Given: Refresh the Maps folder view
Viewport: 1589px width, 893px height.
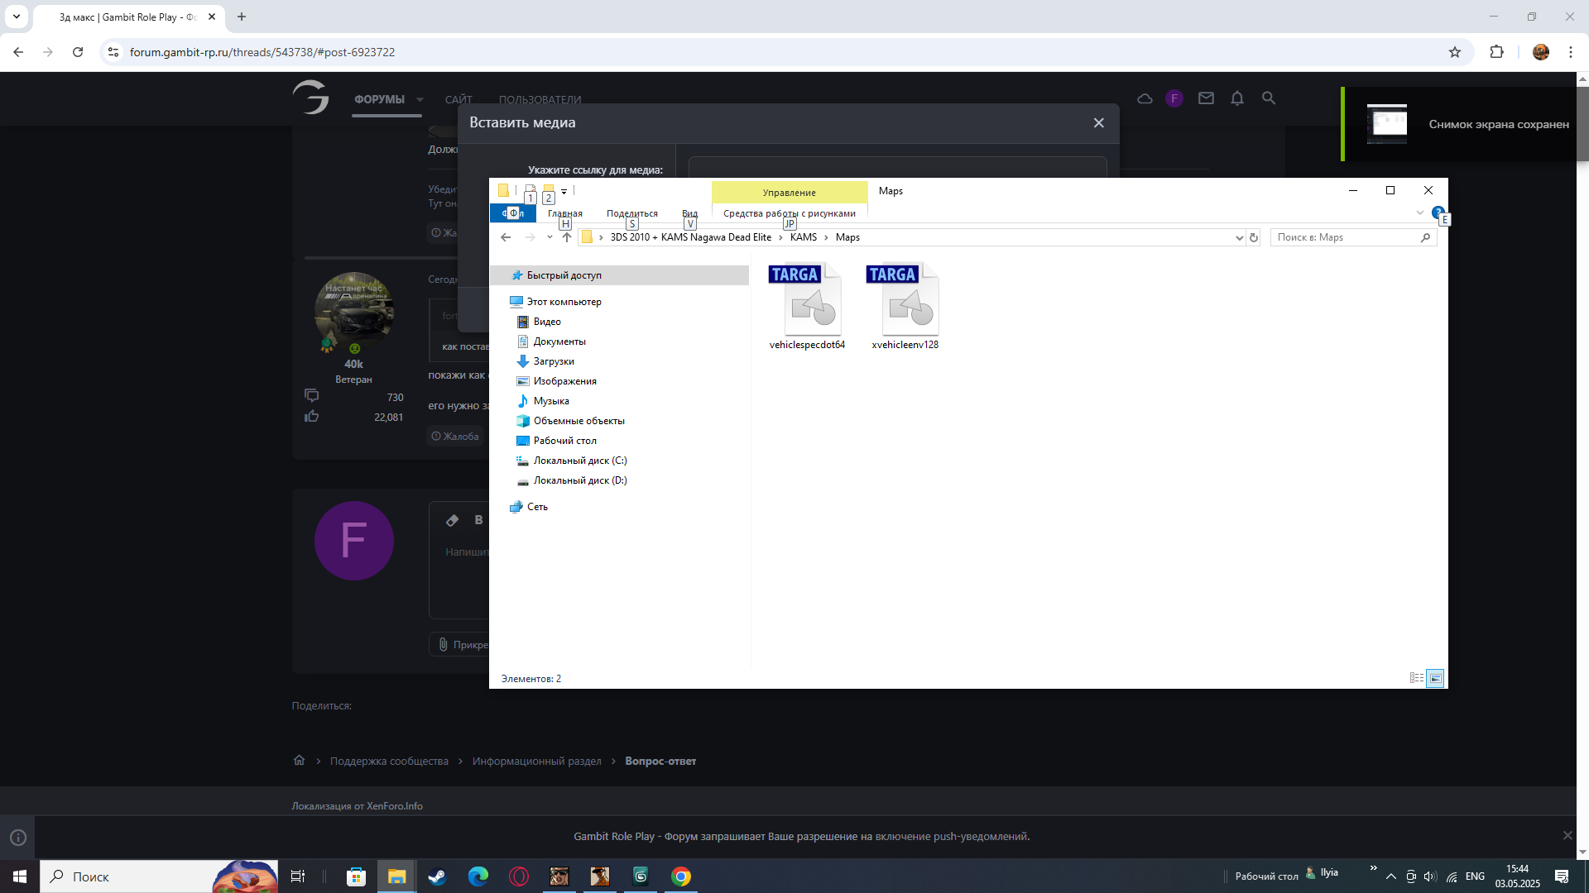Looking at the screenshot, I should (x=1254, y=237).
